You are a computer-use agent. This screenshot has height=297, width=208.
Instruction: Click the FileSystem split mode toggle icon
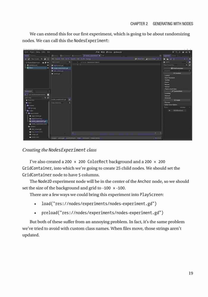pyautogui.click(x=48, y=95)
